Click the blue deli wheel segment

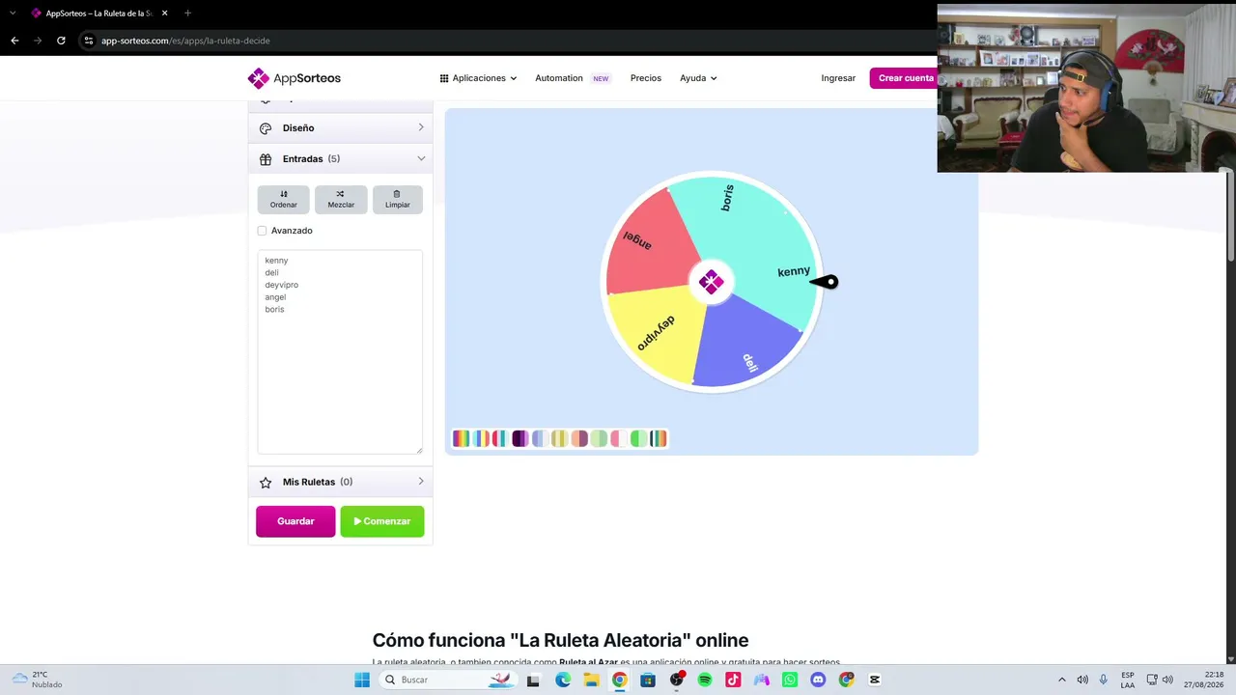[744, 343]
